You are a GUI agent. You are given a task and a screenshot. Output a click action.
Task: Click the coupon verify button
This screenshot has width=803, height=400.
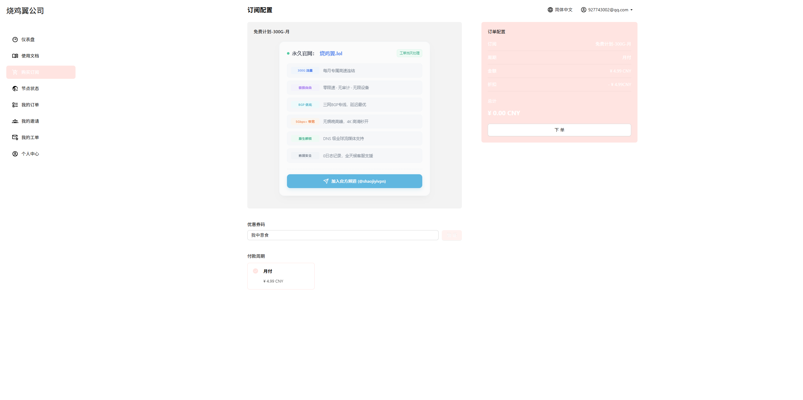(x=452, y=235)
